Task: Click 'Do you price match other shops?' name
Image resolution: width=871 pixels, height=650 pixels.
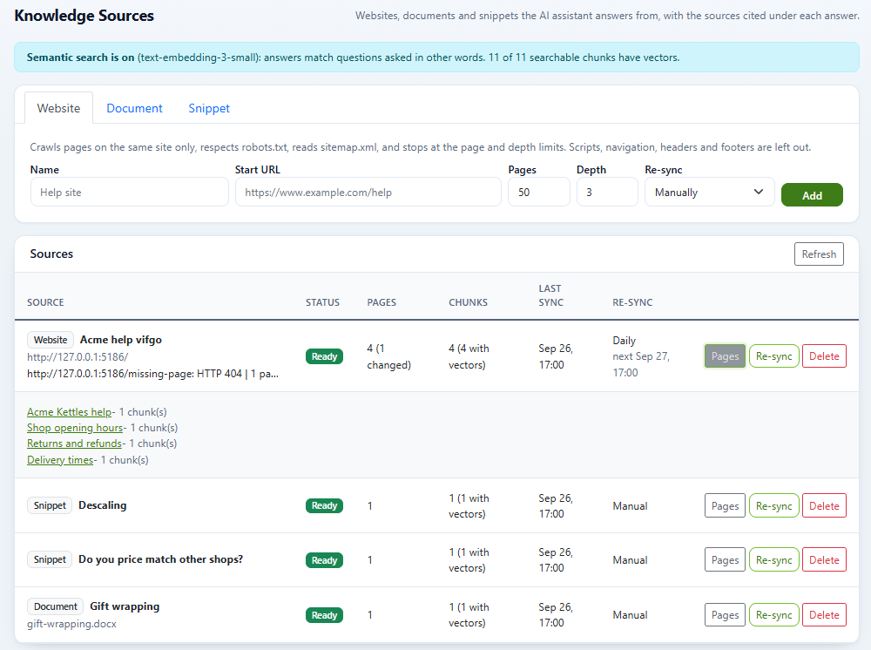Action: [160, 559]
